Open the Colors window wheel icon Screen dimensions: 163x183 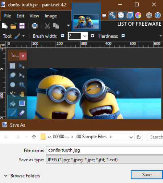click(x=138, y=15)
